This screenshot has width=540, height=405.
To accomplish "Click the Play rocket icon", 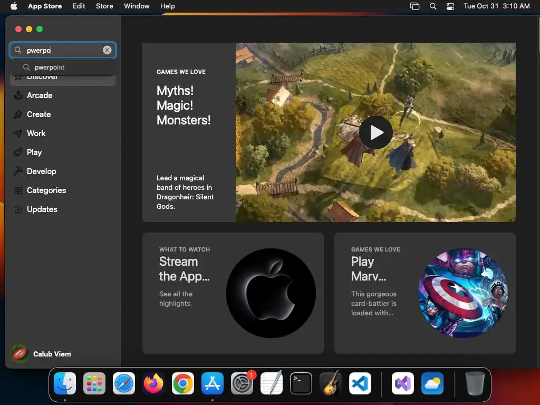I will pyautogui.click(x=18, y=152).
